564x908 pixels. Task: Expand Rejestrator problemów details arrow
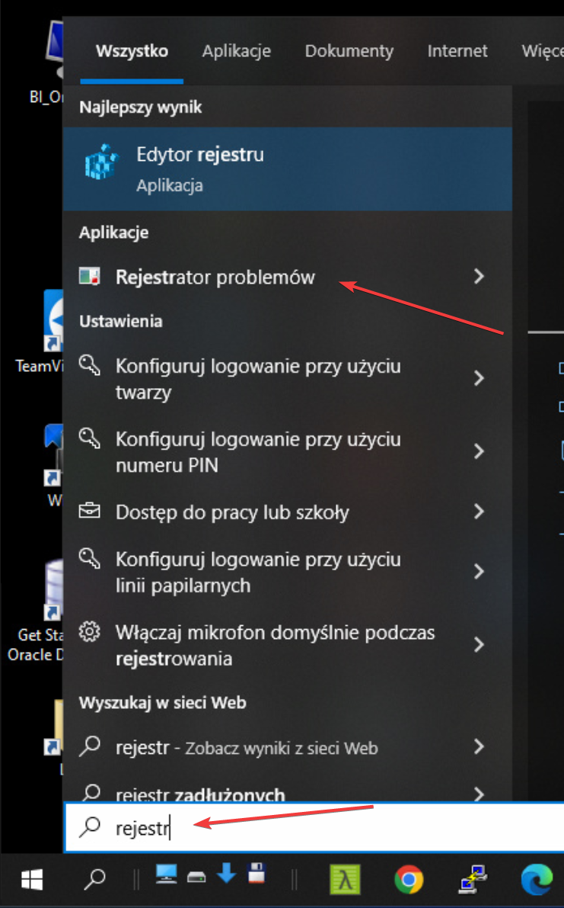479,277
